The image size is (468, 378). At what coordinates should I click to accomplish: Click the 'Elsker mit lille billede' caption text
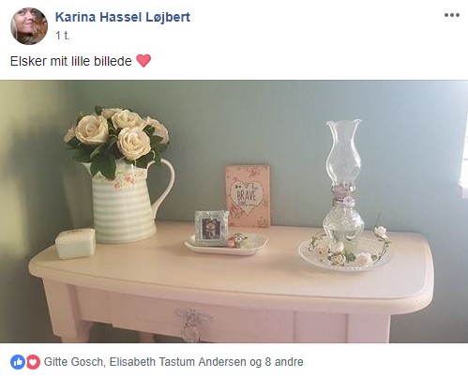pos(71,61)
